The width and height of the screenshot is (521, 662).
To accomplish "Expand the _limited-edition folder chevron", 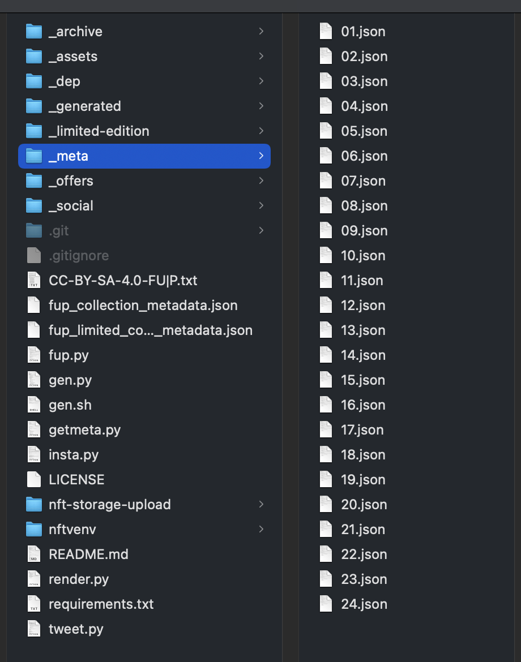I will 261,131.
